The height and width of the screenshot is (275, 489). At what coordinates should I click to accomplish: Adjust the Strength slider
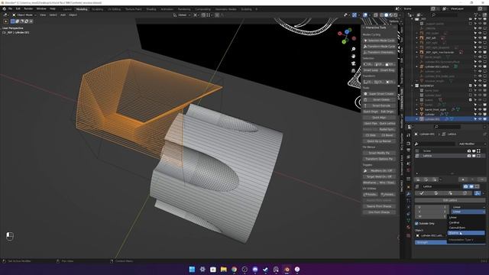tap(450, 242)
